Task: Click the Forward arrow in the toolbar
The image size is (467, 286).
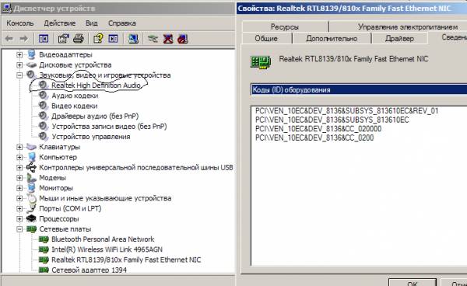Action: [24, 39]
